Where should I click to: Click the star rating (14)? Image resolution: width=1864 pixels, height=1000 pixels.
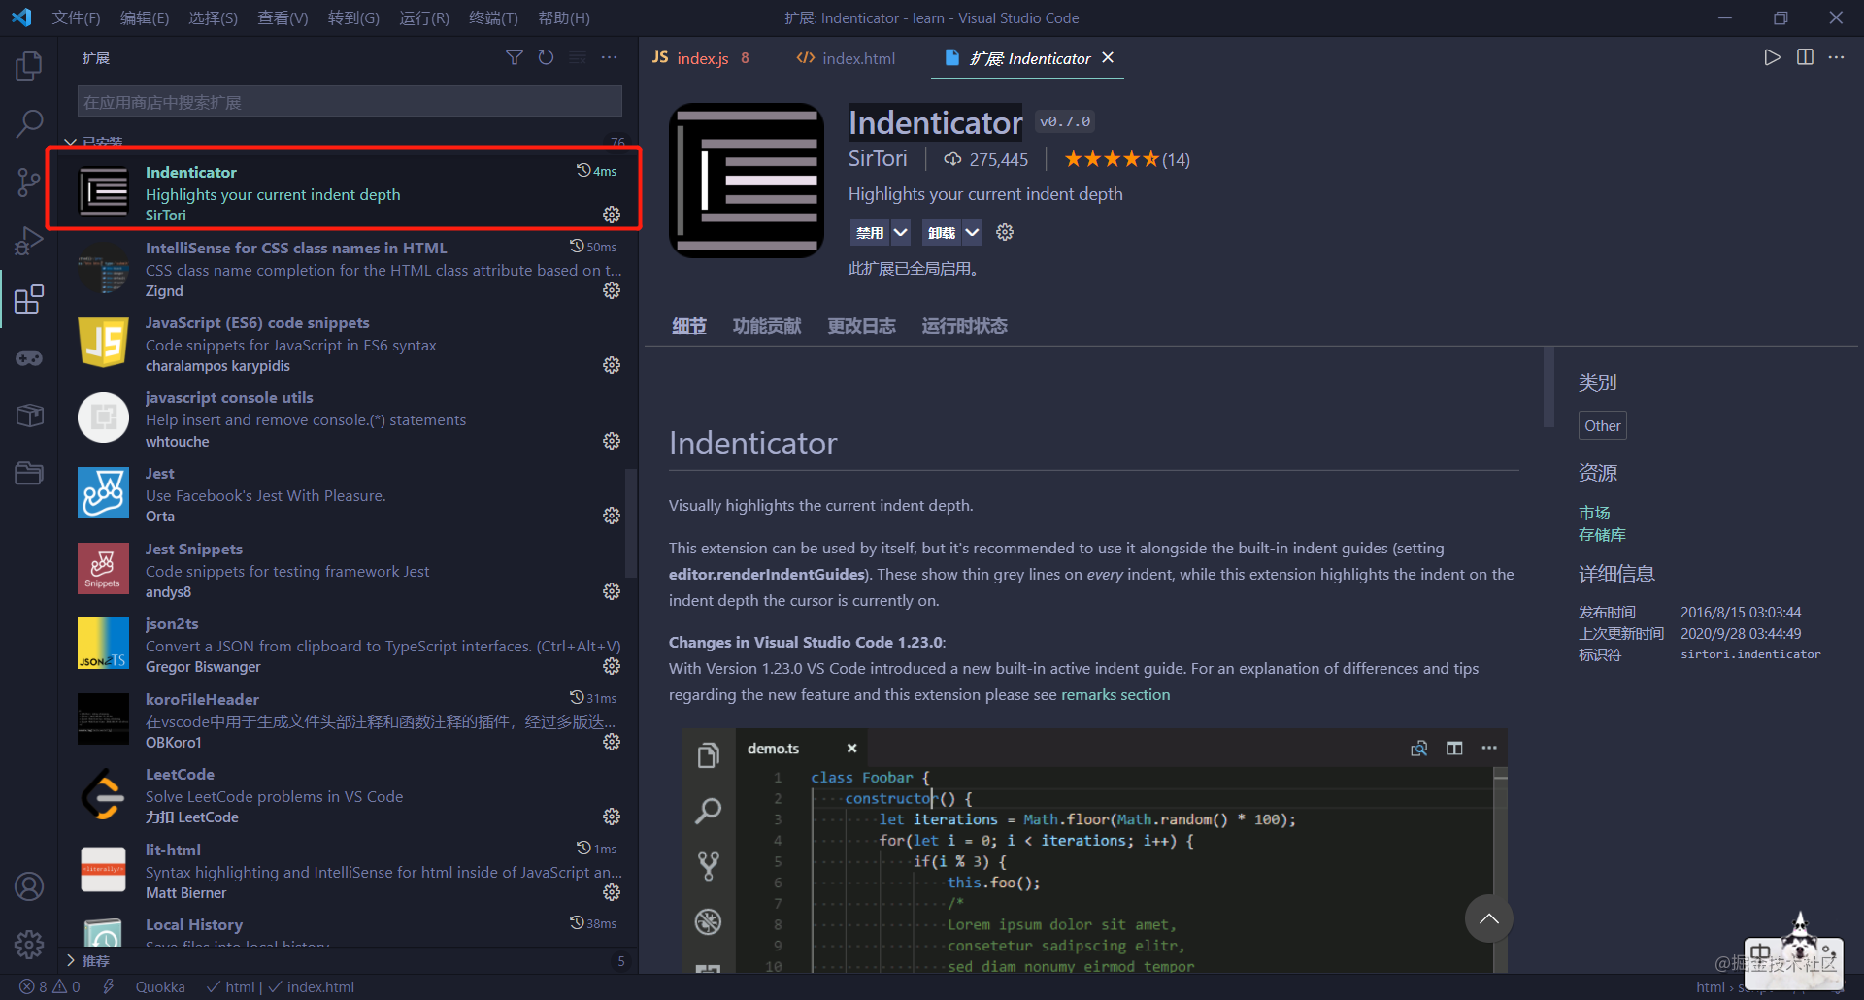(1126, 159)
